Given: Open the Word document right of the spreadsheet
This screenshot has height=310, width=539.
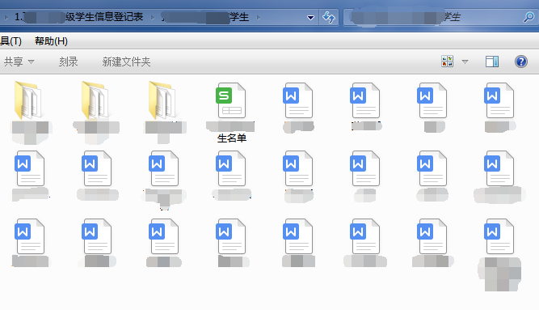Looking at the screenshot, I should coord(297,100).
